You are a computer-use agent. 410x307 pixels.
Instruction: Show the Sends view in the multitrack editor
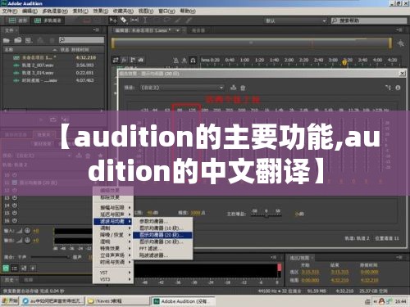tap(133, 60)
